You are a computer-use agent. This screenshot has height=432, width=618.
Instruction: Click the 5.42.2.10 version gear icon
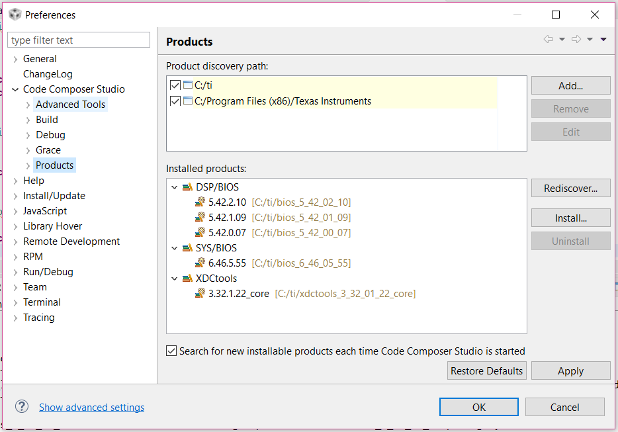[200, 202]
